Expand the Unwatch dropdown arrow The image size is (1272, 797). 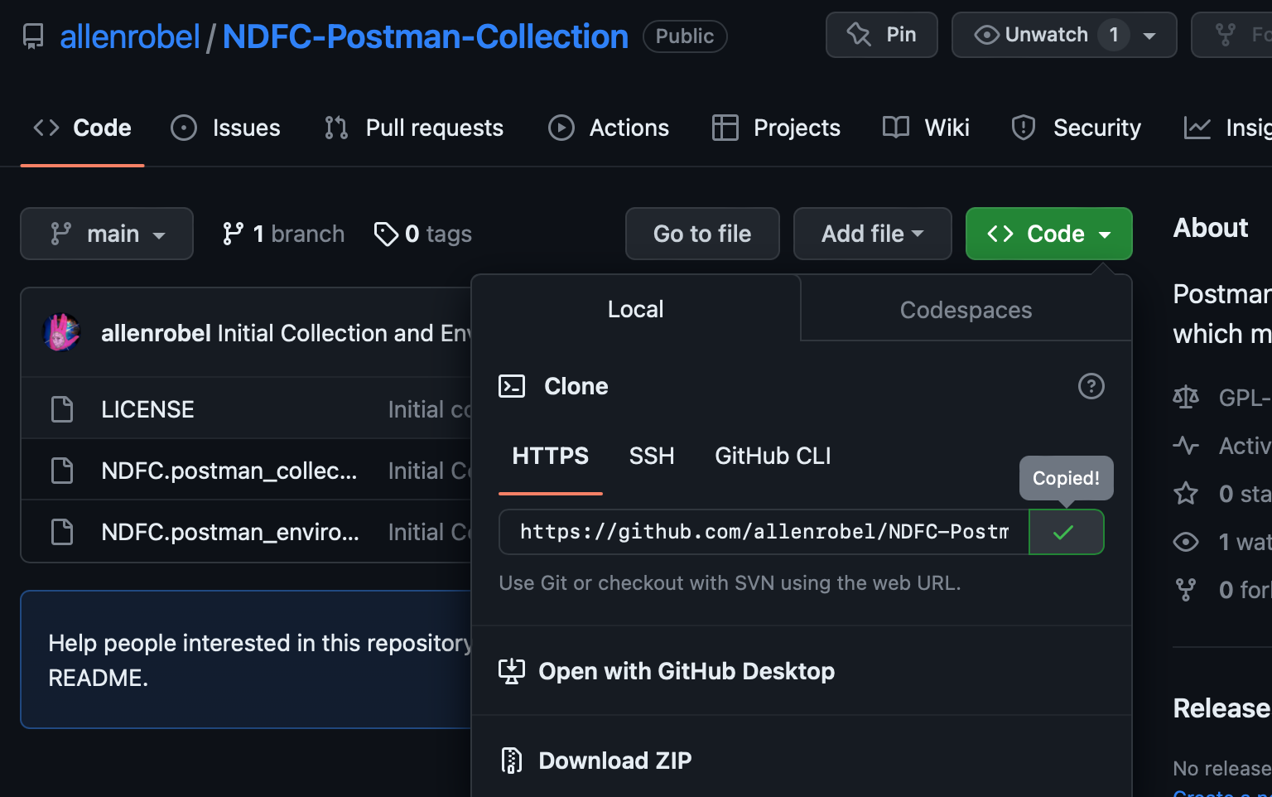[1149, 36]
